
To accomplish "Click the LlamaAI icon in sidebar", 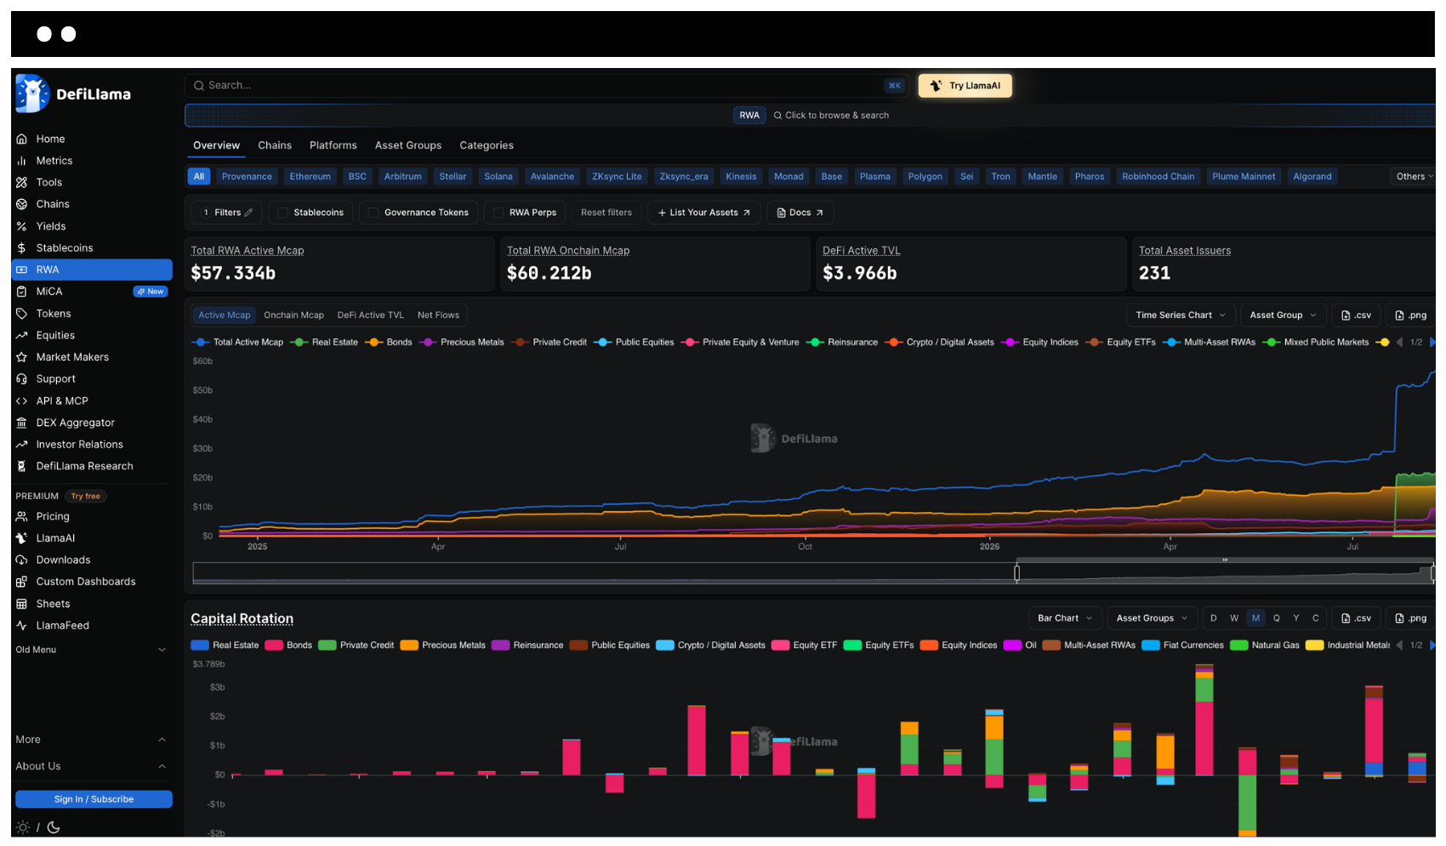I will (22, 538).
